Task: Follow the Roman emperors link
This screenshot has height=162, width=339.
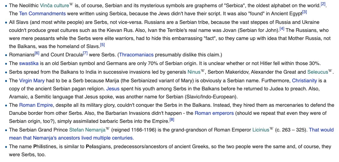Action: coord(214,113)
